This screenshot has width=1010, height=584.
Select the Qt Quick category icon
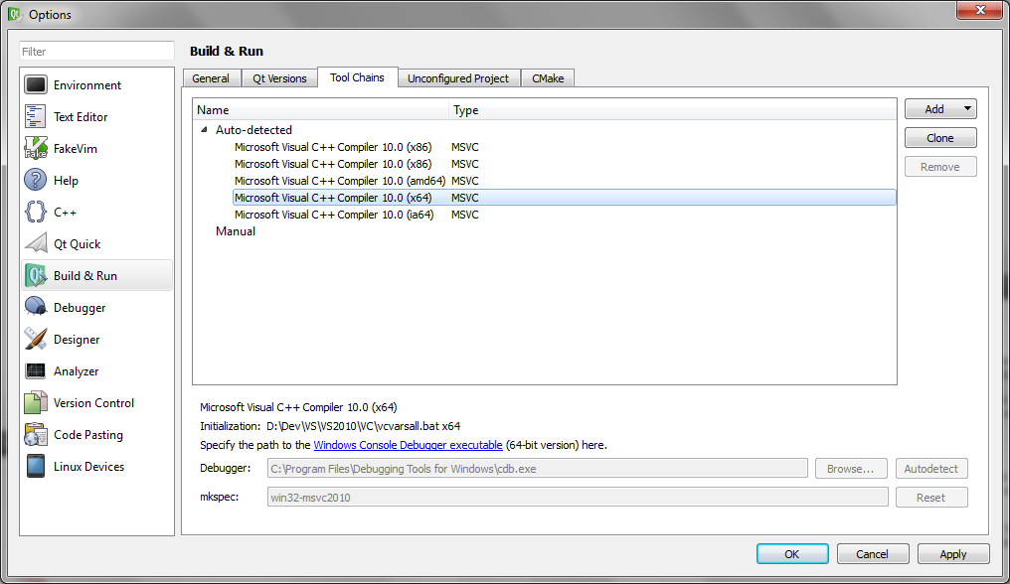[36, 244]
